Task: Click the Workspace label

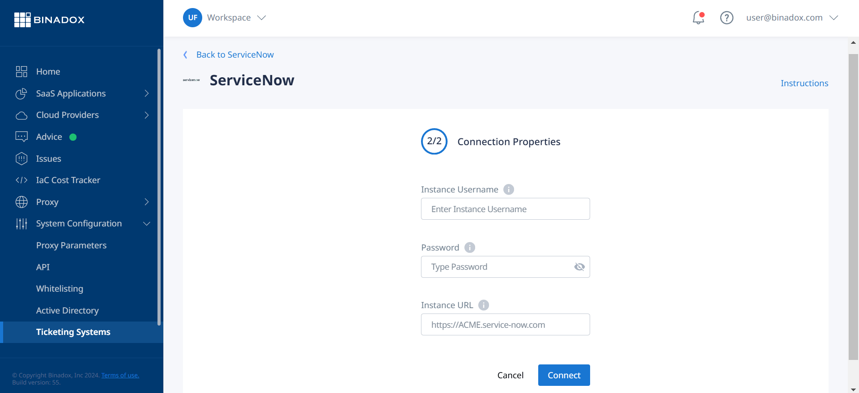Action: (x=229, y=18)
